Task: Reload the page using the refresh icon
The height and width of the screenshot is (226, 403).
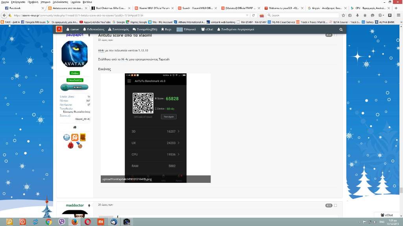Action: [253, 15]
